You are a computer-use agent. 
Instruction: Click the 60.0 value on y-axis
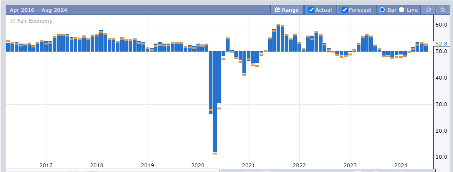tap(442, 25)
